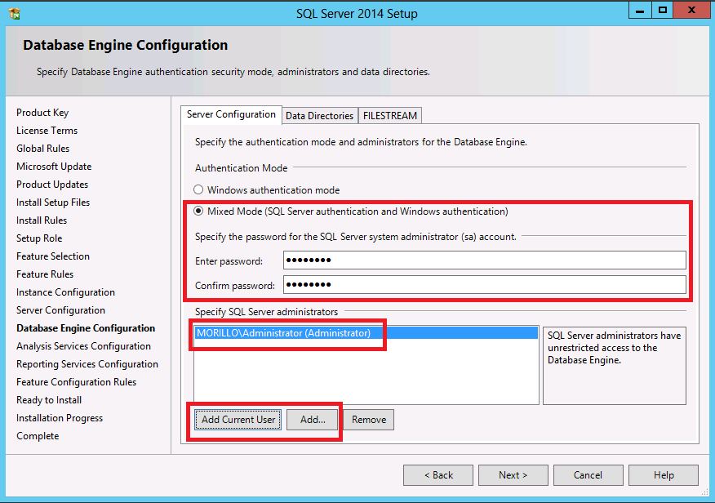
Task: Click the Add Current User button
Action: (x=238, y=420)
